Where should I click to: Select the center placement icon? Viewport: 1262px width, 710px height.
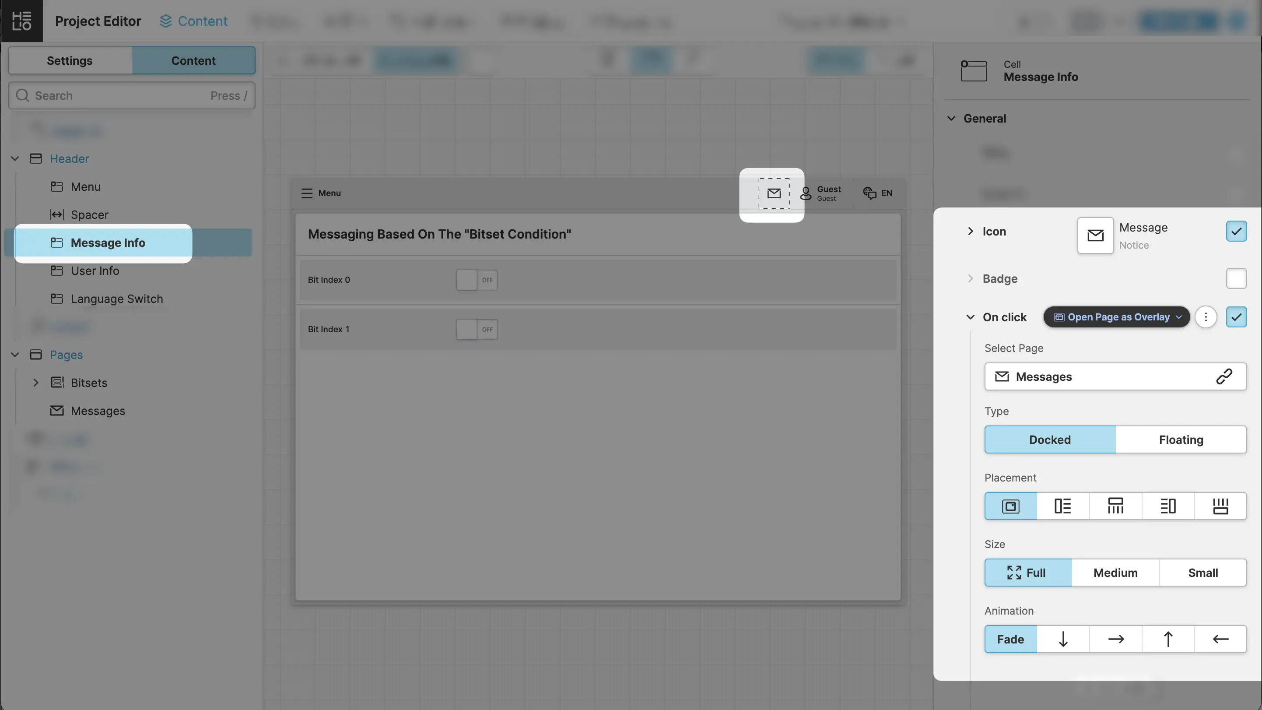tap(1010, 506)
